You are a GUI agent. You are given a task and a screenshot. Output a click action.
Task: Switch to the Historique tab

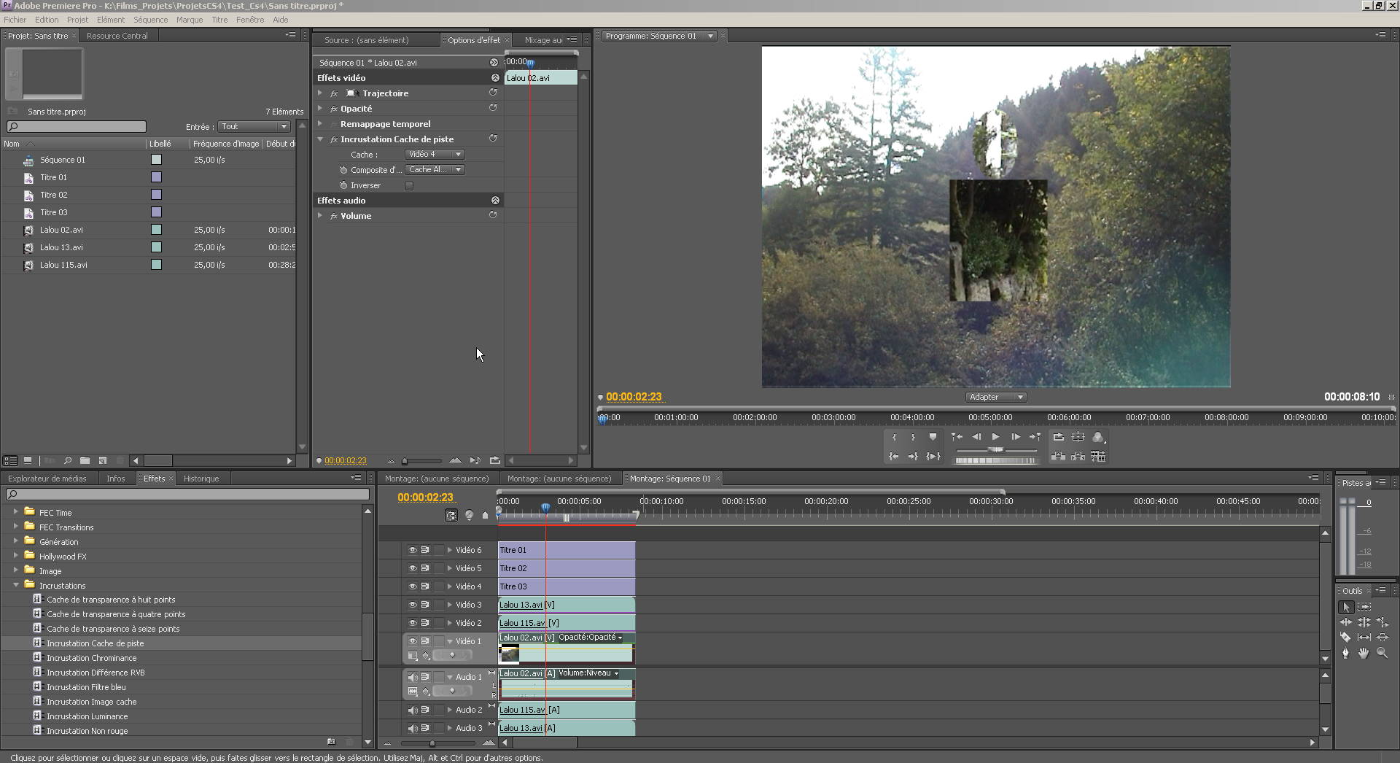click(x=201, y=479)
